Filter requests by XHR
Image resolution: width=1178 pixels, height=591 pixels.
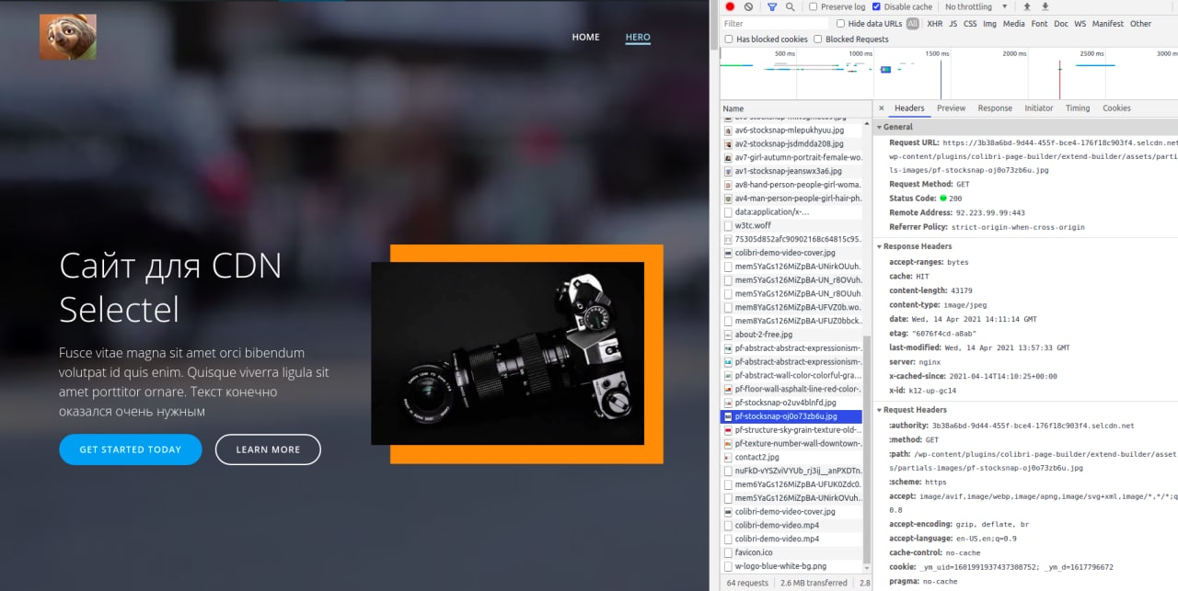tap(935, 24)
